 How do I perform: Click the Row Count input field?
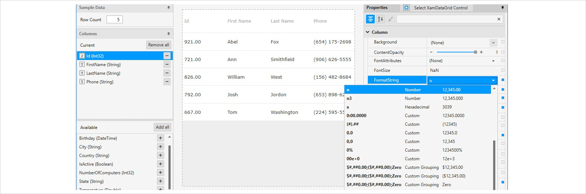[x=114, y=19]
